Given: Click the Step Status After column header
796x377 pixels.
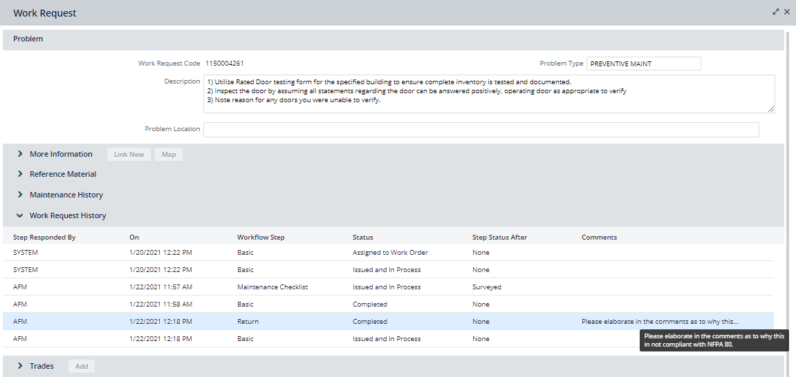Looking at the screenshot, I should tap(499, 237).
